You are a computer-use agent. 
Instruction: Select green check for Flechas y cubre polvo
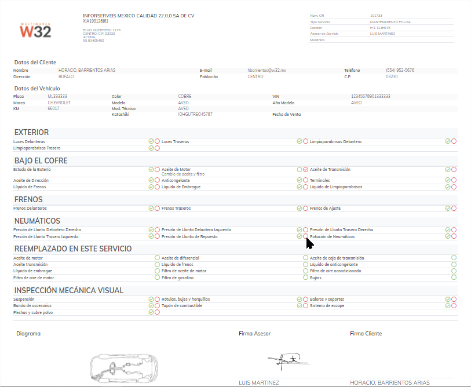151,312
